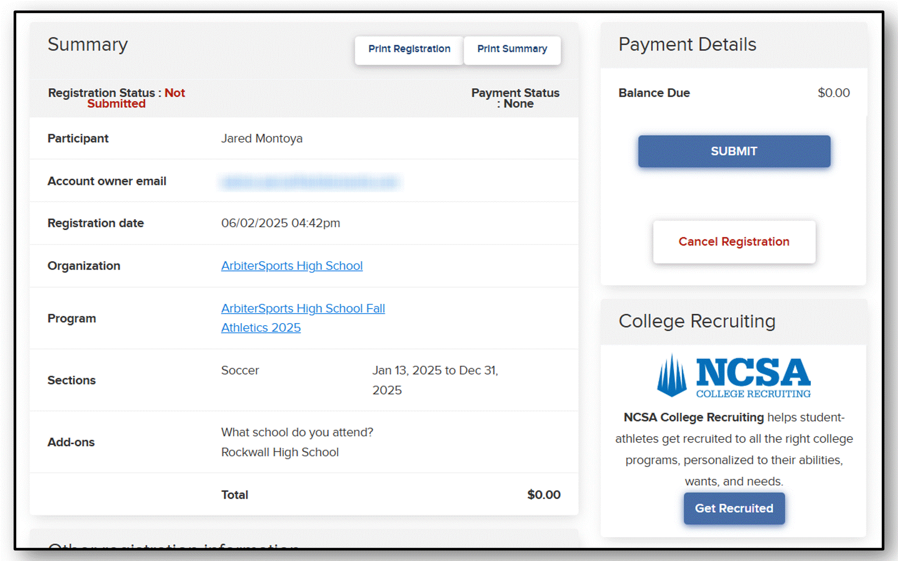This screenshot has width=898, height=561.
Task: Click the What school do you attend? question
Action: [x=297, y=432]
